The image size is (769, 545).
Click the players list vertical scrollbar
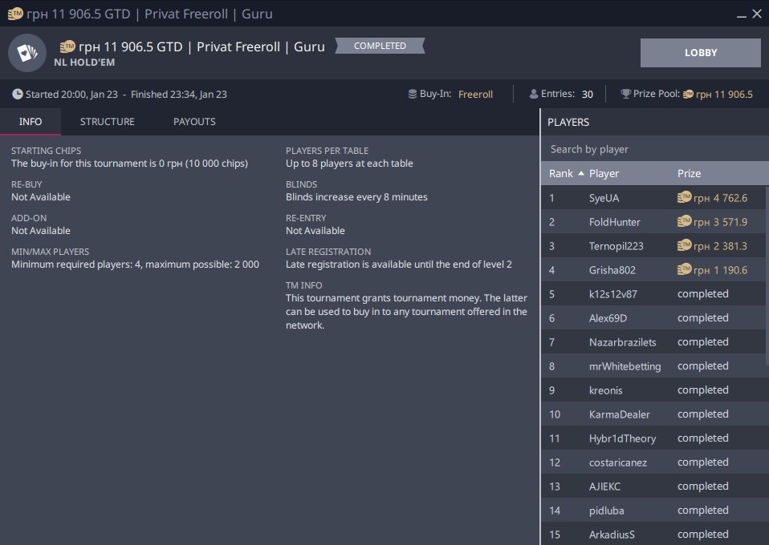[x=765, y=272]
